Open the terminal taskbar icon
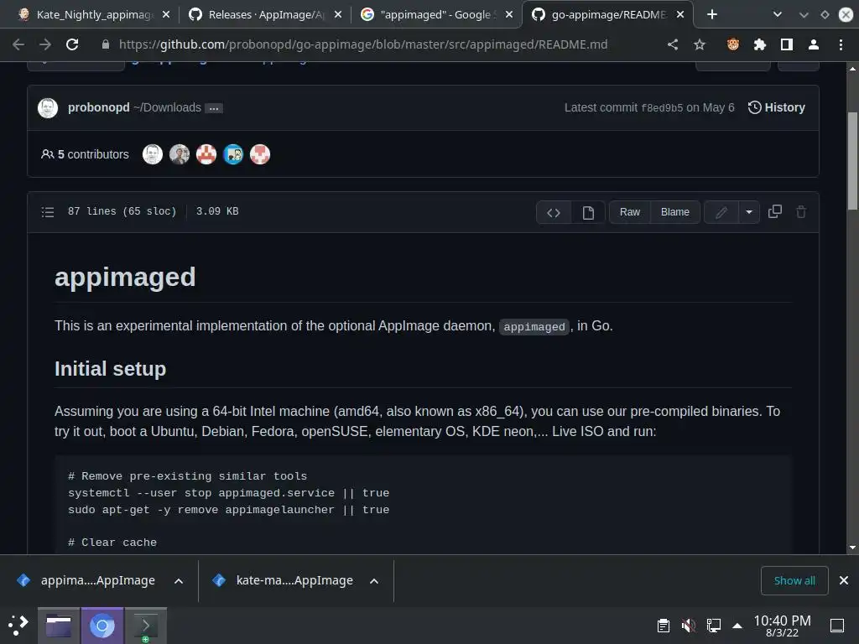This screenshot has width=859, height=644. (146, 626)
